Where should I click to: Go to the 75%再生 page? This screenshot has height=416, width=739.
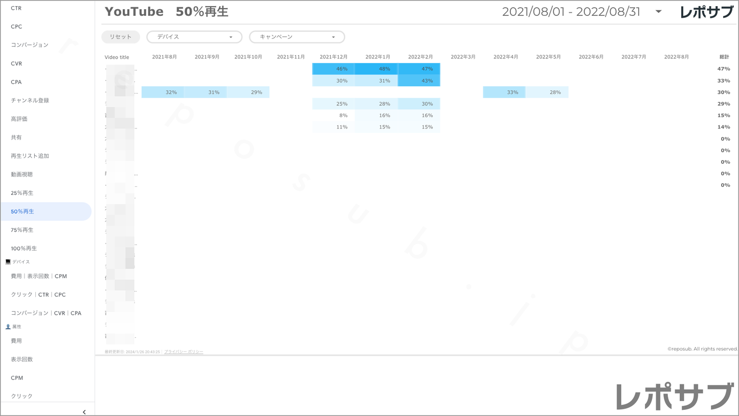[x=22, y=230]
